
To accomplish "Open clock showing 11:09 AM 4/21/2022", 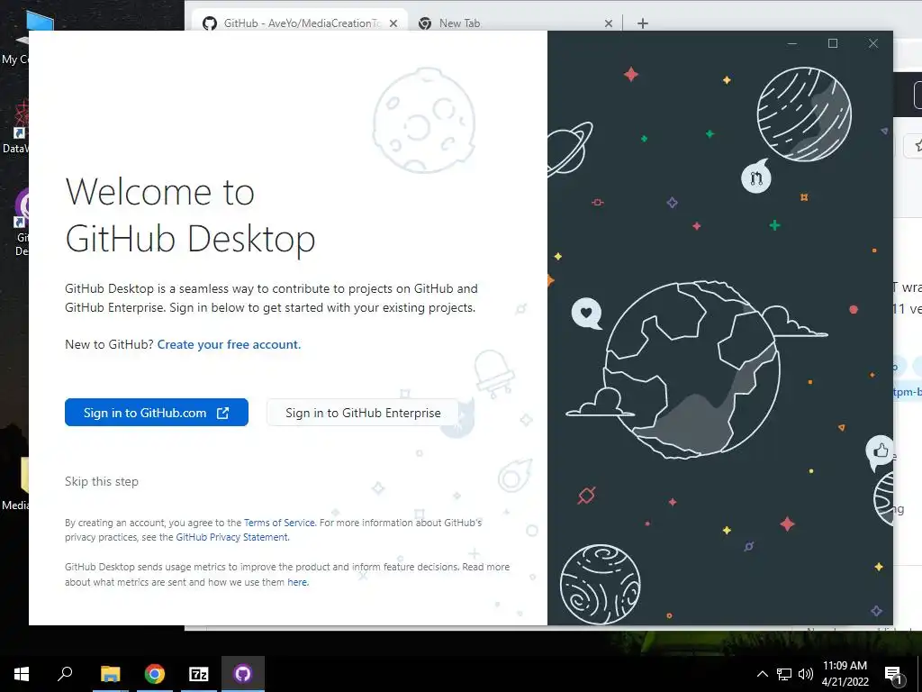I will click(845, 674).
